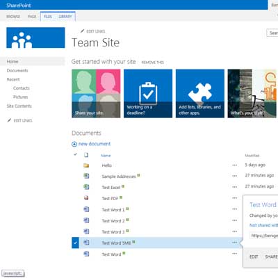This screenshot has width=278, height=278.
Task: Click REMOVE THIS next to Get started
Action: [x=152, y=63]
